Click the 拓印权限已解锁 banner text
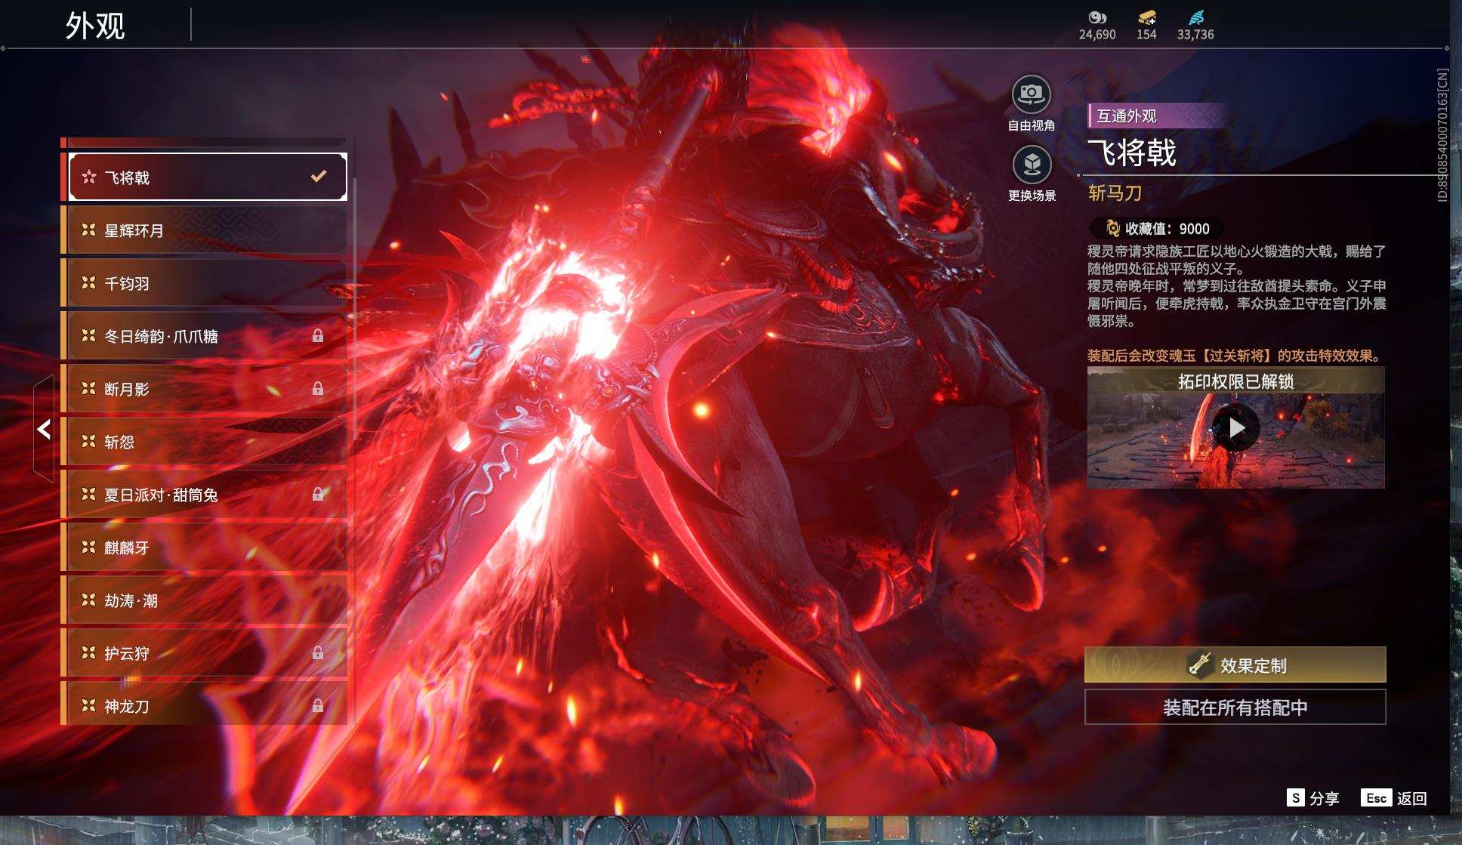The height and width of the screenshot is (845, 1462). click(1235, 381)
